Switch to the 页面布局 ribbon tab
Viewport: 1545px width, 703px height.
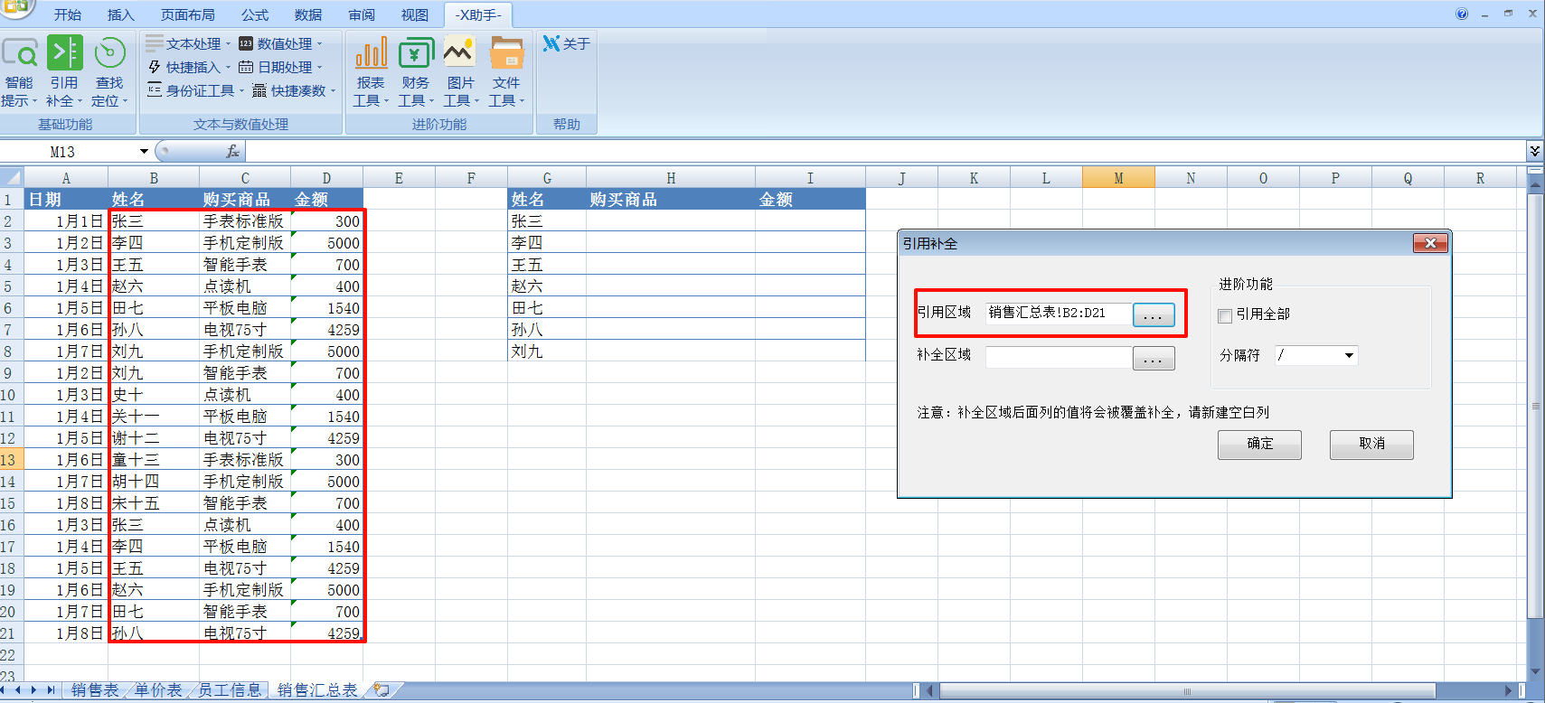(188, 14)
